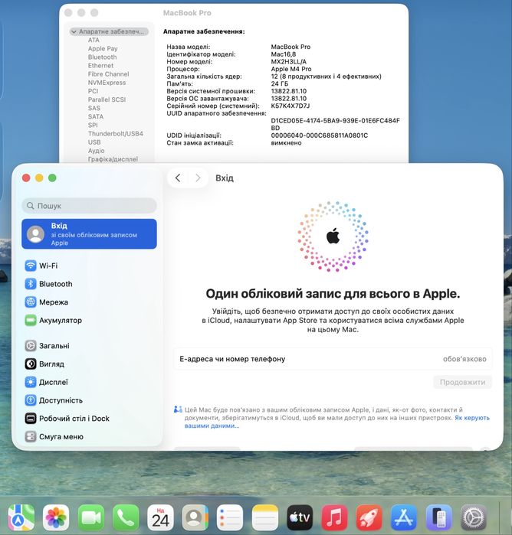Click the Продовжити button

(462, 382)
